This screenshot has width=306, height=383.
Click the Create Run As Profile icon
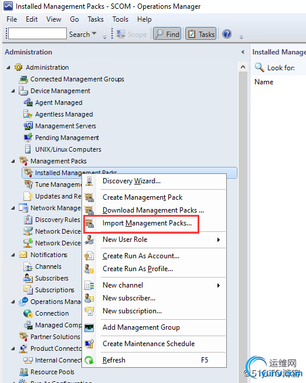coord(89,269)
